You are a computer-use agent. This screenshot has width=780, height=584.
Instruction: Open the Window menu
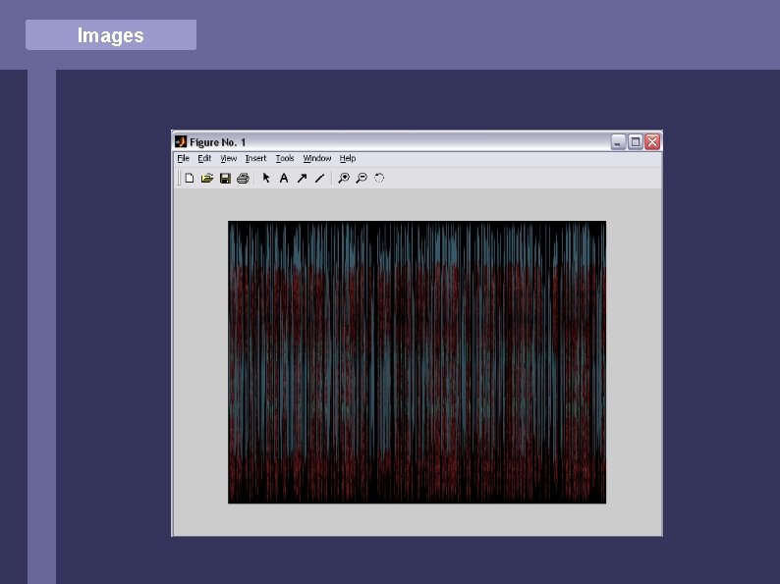point(317,158)
